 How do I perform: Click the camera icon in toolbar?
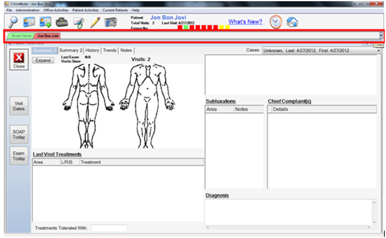(x=110, y=23)
